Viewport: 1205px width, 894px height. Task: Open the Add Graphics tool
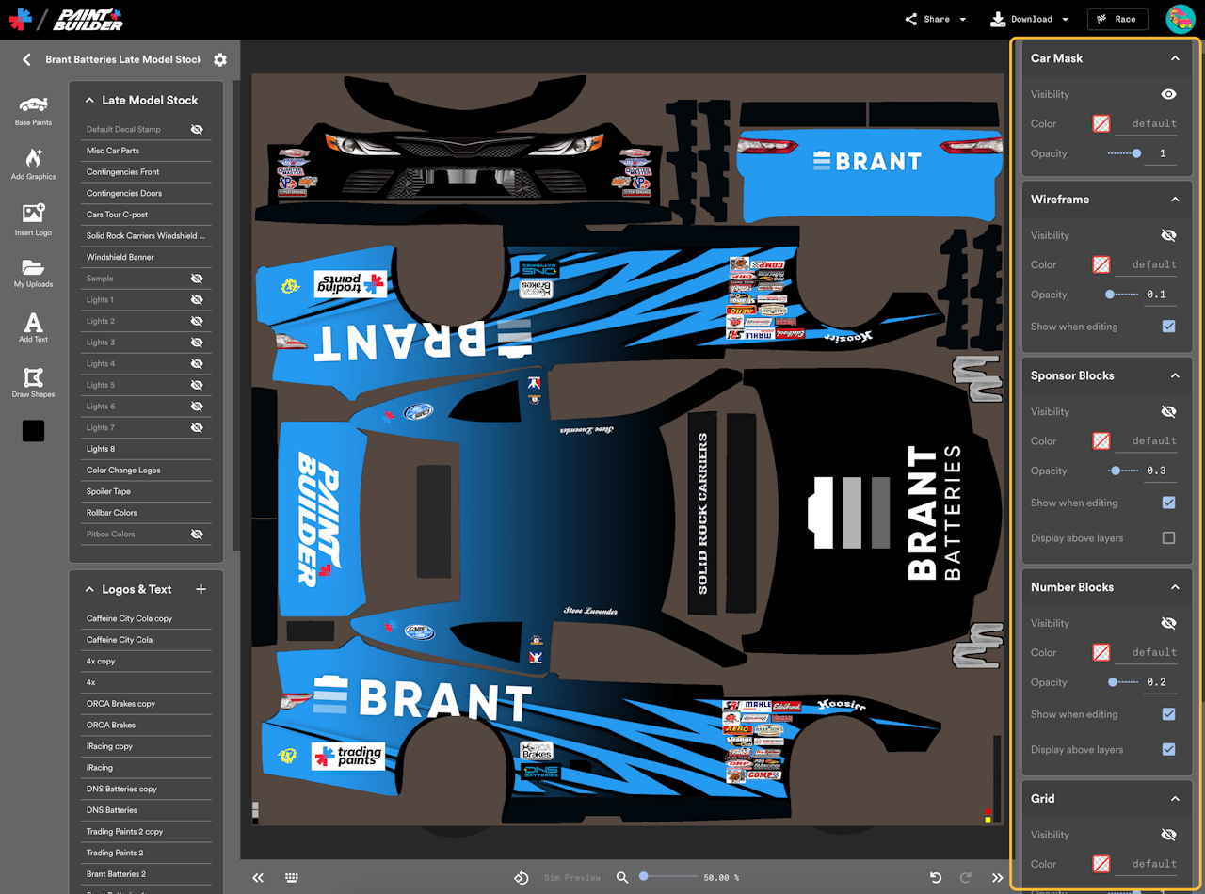(x=33, y=164)
